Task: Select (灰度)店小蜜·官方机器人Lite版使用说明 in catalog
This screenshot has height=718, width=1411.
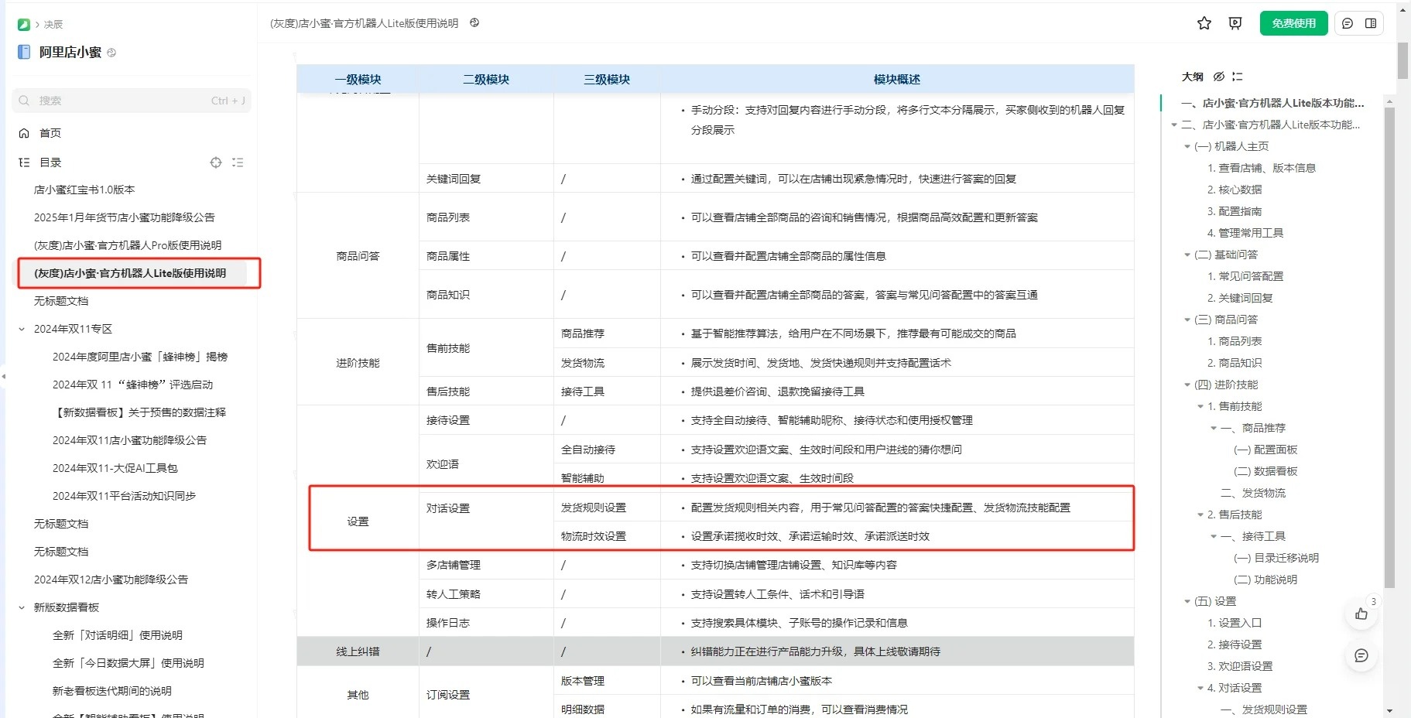Action: coord(130,273)
